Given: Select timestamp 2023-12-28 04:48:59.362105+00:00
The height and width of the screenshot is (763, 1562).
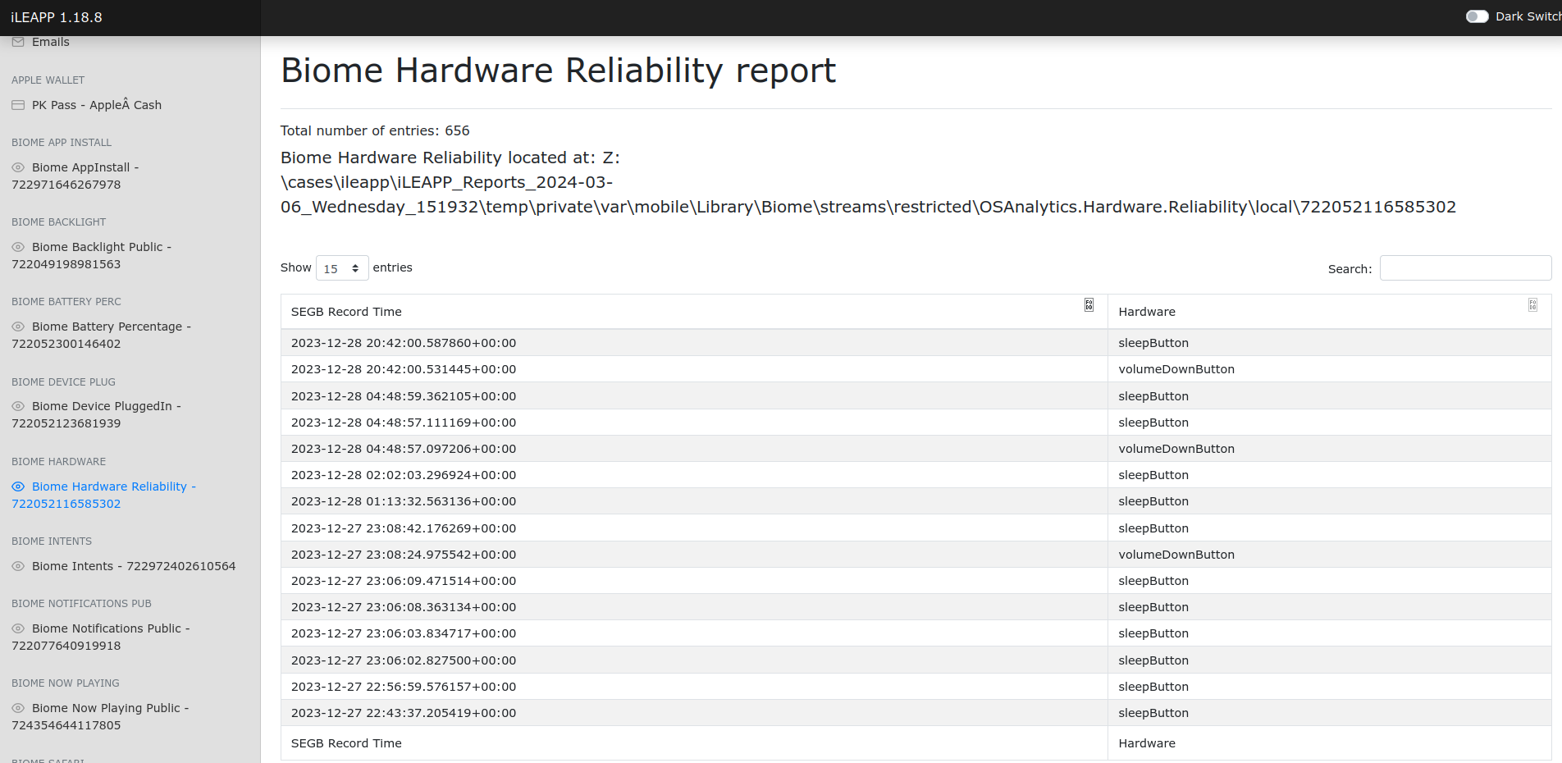Looking at the screenshot, I should click(404, 396).
